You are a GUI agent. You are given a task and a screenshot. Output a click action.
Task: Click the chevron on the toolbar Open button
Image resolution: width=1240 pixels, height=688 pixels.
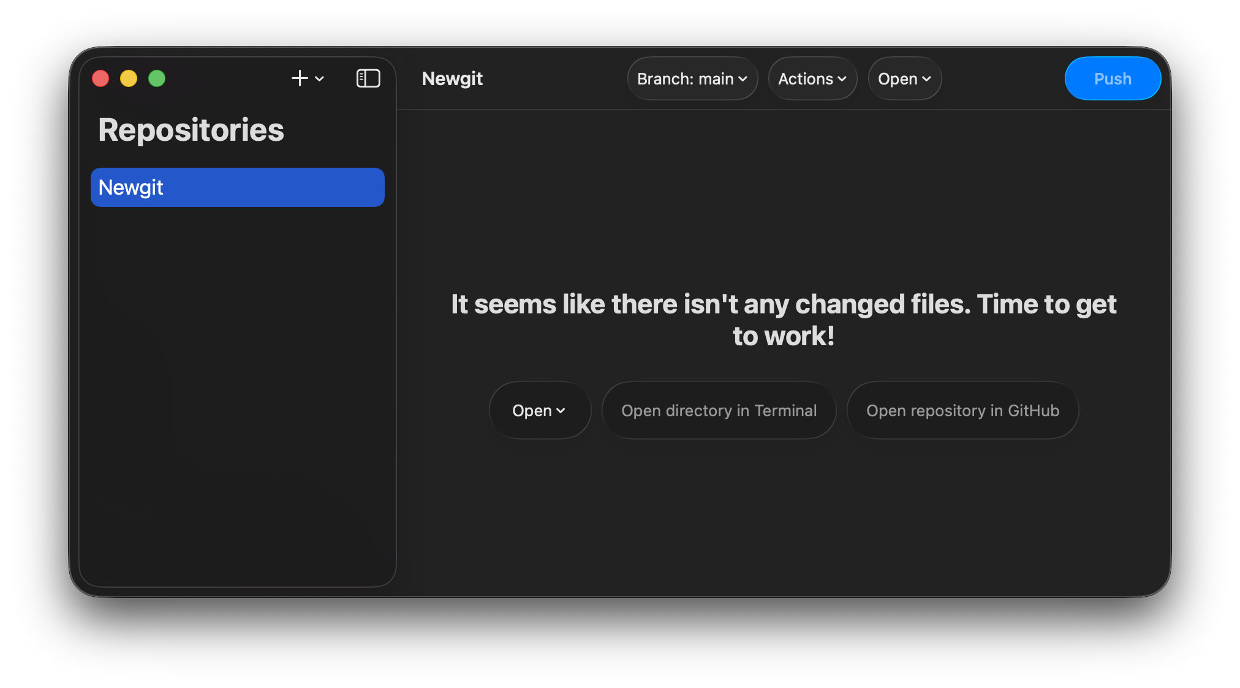pos(926,79)
